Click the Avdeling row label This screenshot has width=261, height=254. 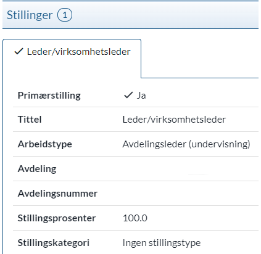click(x=37, y=169)
